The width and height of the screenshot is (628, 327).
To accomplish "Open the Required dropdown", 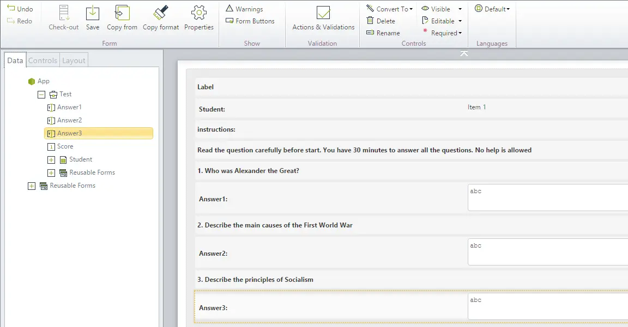I will coord(442,33).
